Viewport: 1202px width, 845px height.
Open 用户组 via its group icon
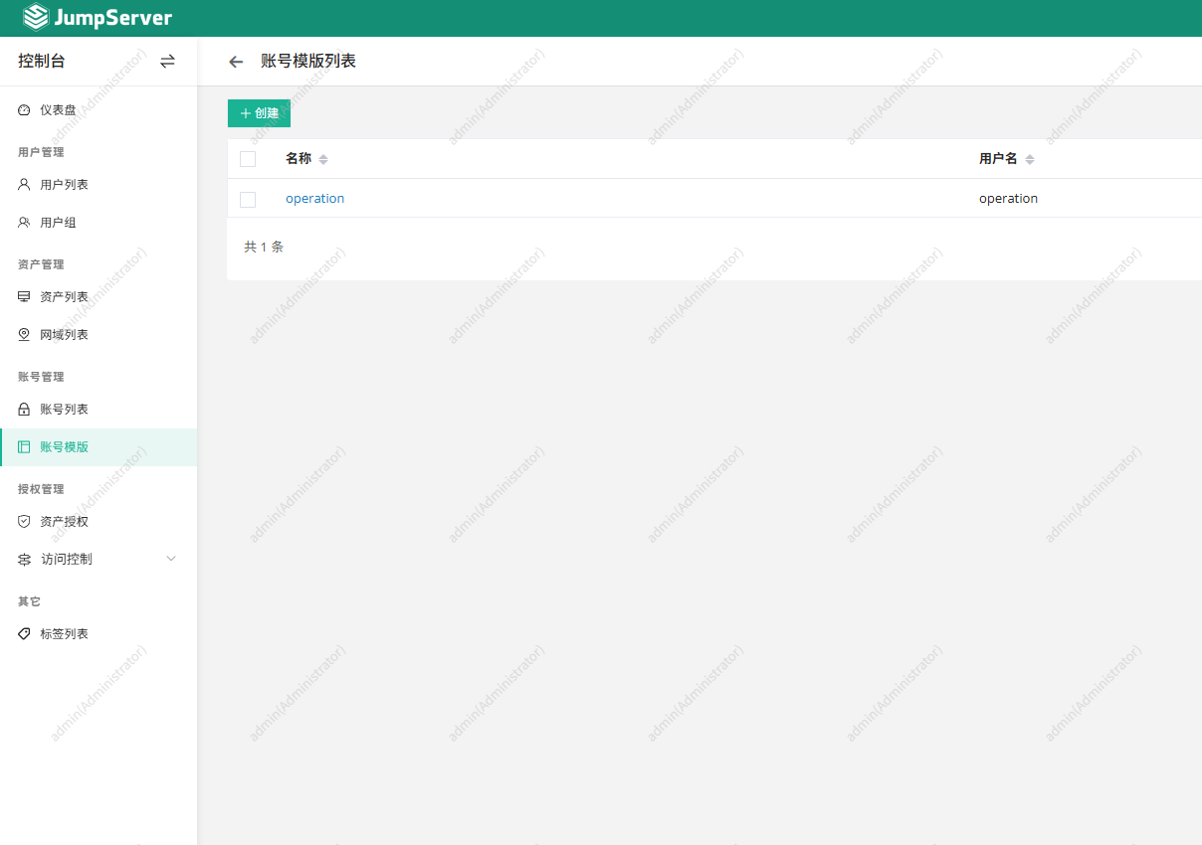[23, 222]
